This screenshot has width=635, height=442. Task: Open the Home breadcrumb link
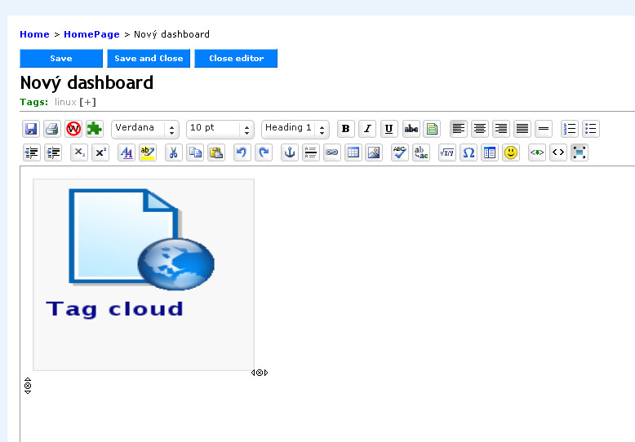(34, 34)
